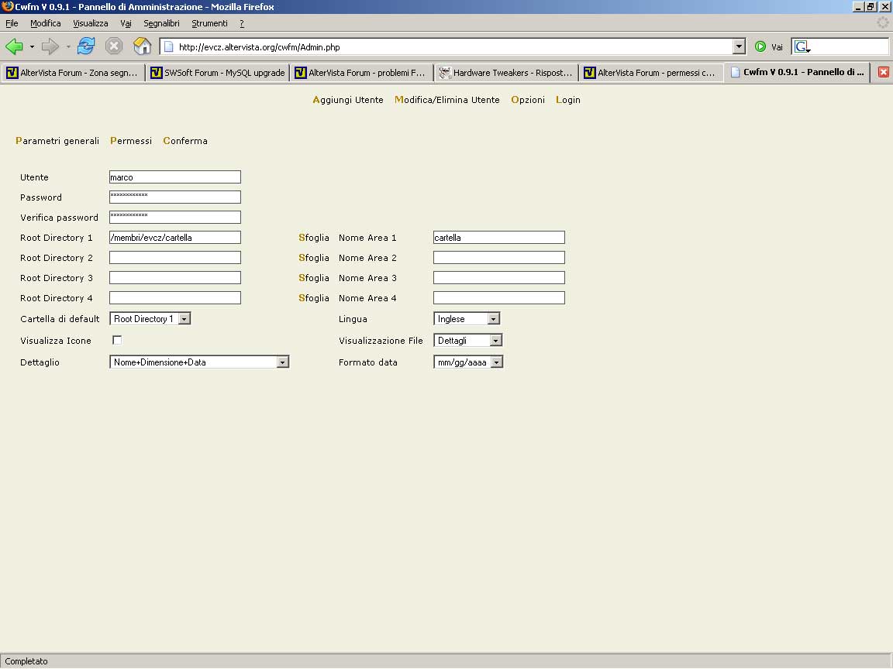Click the Google search engine icon
This screenshot has height=669, width=893.
(x=802, y=47)
